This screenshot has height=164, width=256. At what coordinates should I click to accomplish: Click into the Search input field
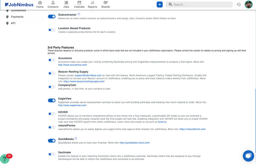click(x=199, y=5)
